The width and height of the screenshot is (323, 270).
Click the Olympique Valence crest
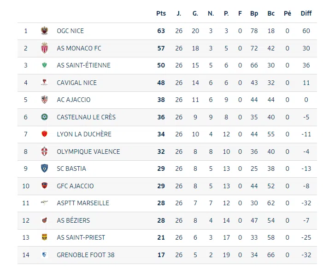click(x=44, y=152)
